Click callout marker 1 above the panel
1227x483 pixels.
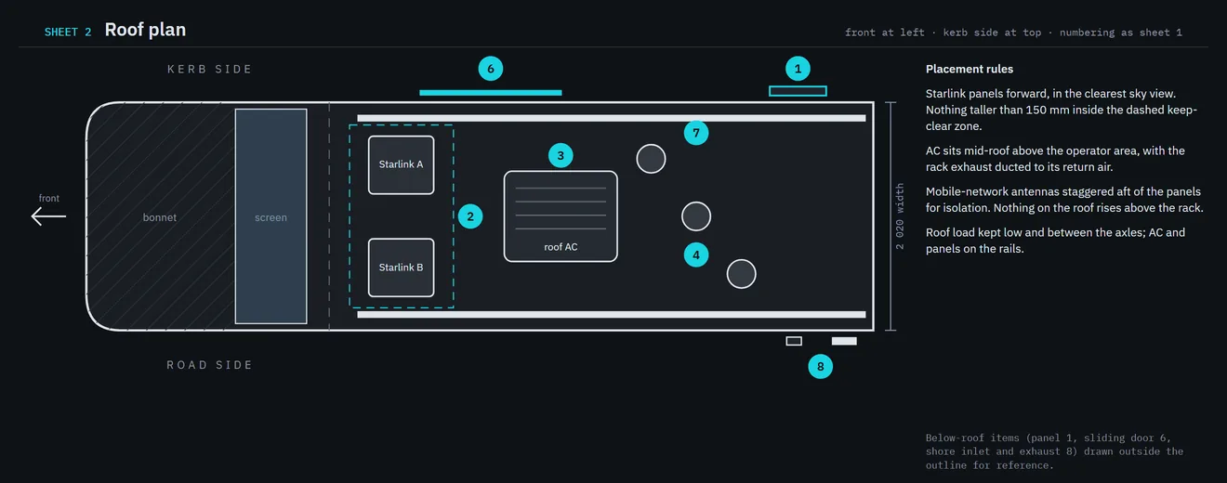797,68
